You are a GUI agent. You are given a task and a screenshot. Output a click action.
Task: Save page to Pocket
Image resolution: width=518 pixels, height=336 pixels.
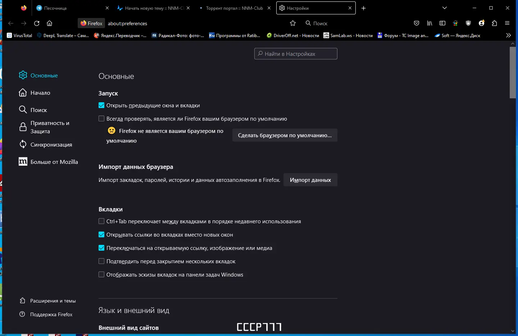(416, 23)
